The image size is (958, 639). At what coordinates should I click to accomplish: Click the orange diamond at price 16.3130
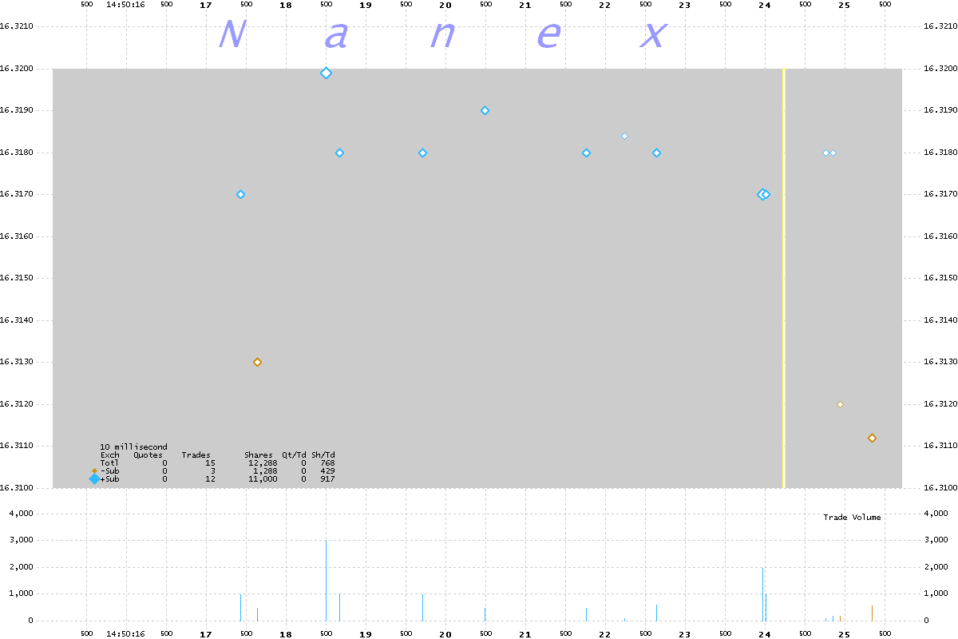pyautogui.click(x=257, y=362)
